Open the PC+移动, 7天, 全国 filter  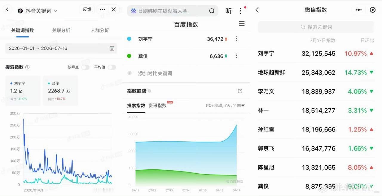click(x=225, y=106)
